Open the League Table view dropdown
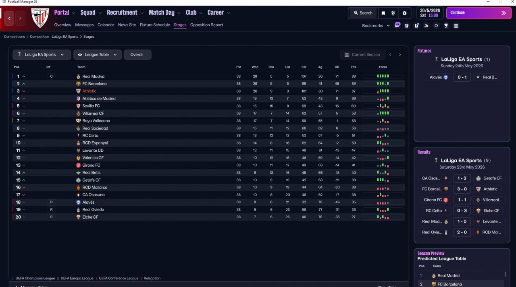The height and width of the screenshot is (287, 516). pos(97,55)
